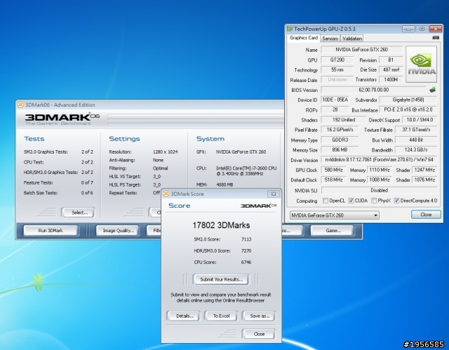This screenshot has height=350, width=449.
Task: Click the Game... button in 3DMark06
Action: (333, 230)
